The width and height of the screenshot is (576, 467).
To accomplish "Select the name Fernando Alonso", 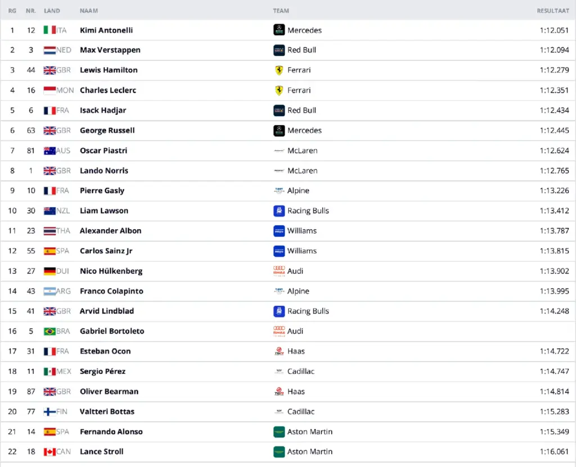I will click(x=111, y=432).
